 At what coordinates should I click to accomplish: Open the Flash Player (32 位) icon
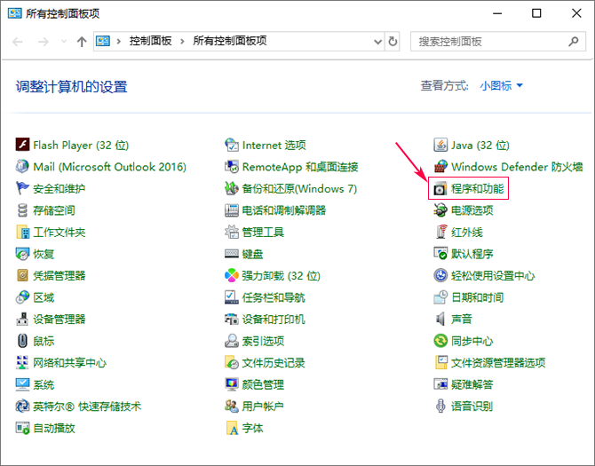click(22, 145)
